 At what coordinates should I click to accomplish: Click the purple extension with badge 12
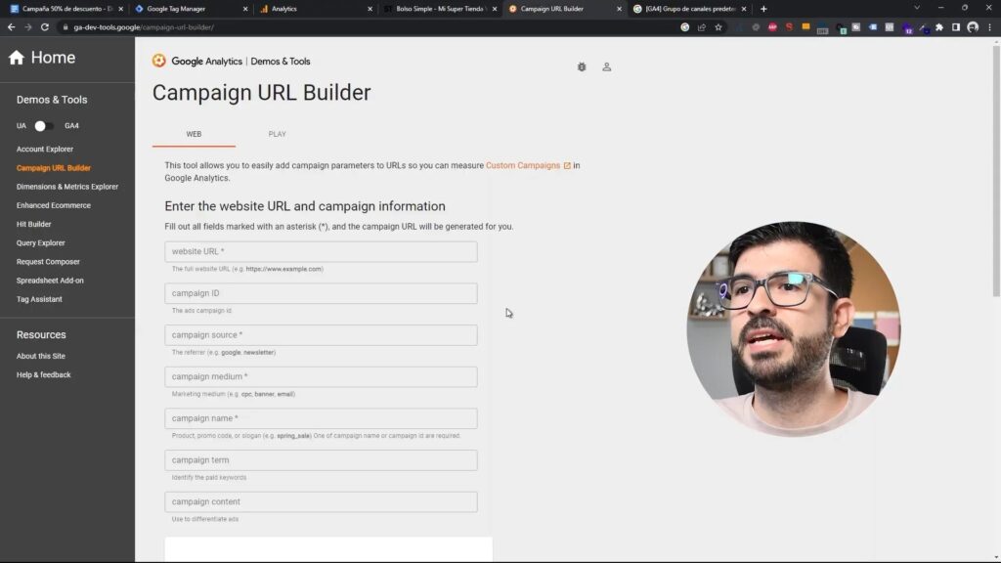point(907,28)
